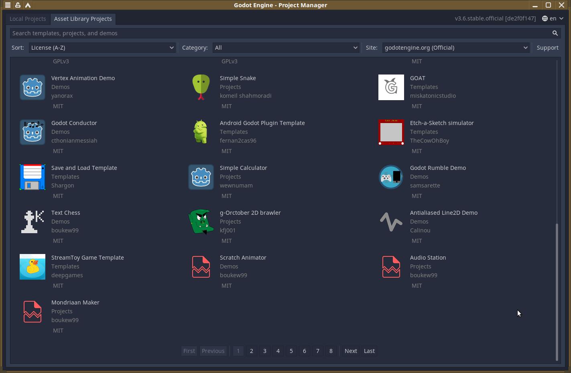Switch to the Local Projects tab
The width and height of the screenshot is (571, 373).
tap(28, 19)
